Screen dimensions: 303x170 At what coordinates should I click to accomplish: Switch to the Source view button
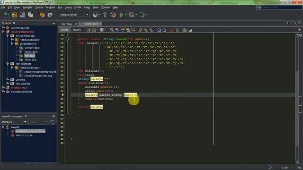pos(64,30)
